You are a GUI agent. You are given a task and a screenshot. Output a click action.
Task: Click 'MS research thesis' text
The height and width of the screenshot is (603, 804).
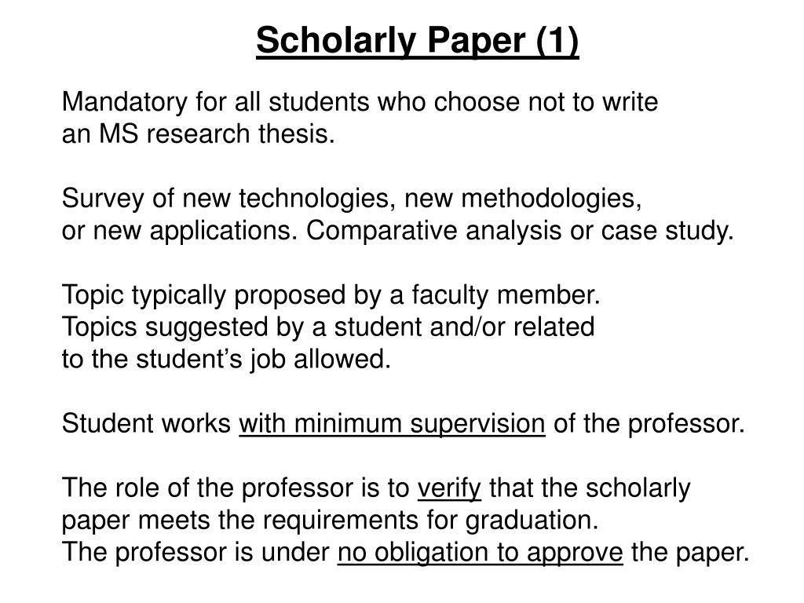(217, 133)
